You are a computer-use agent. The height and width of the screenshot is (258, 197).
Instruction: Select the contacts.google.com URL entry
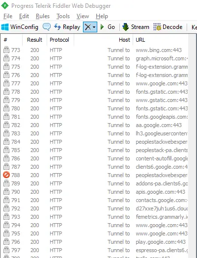click(162, 200)
